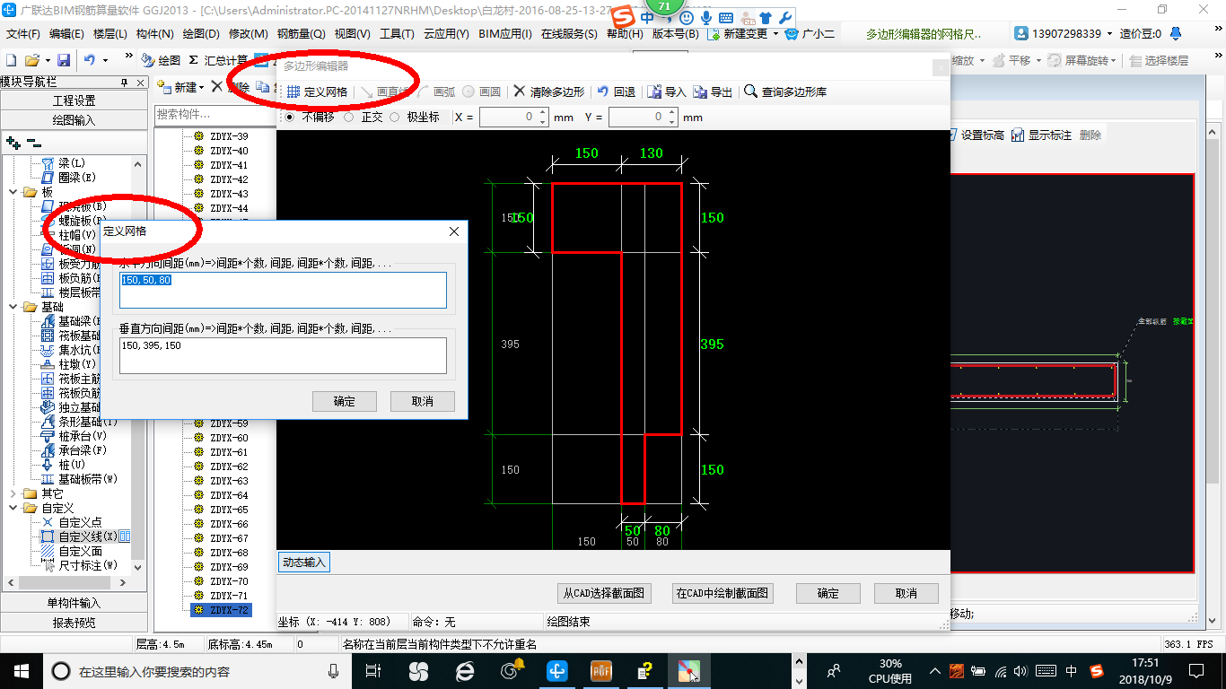This screenshot has width=1226, height=689.
Task: Click 回退 undo icon in polygon editor
Action: pyautogui.click(x=603, y=92)
